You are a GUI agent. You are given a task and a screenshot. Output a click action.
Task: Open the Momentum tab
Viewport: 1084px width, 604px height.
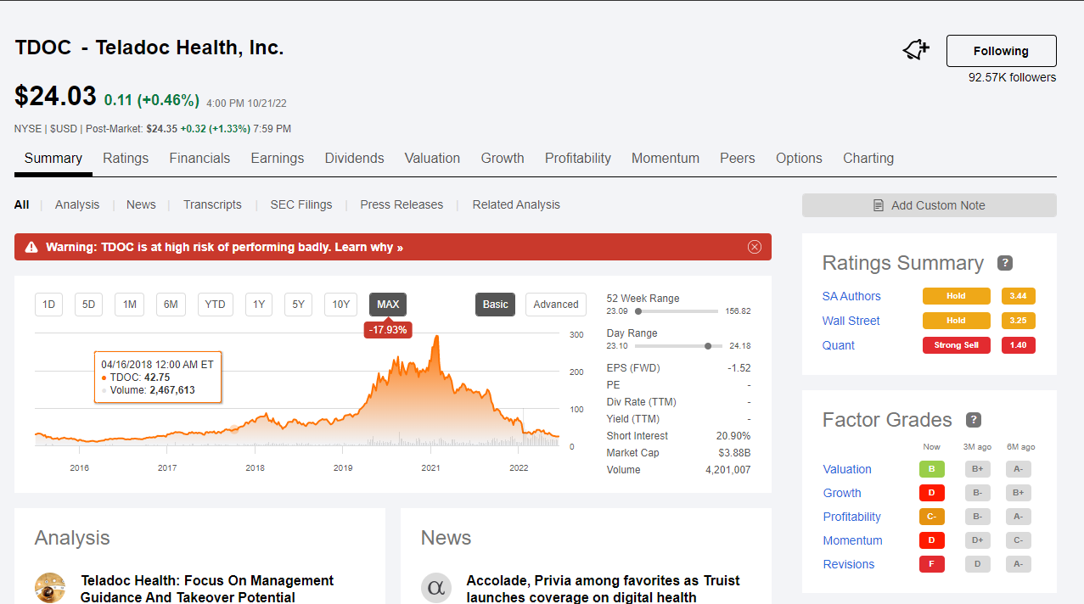pyautogui.click(x=666, y=158)
